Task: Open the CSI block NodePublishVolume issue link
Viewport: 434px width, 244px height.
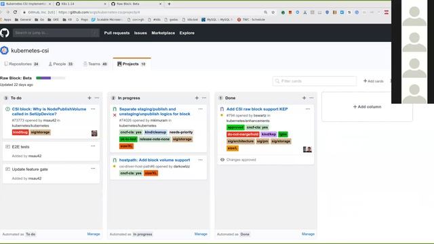Action: (49, 111)
